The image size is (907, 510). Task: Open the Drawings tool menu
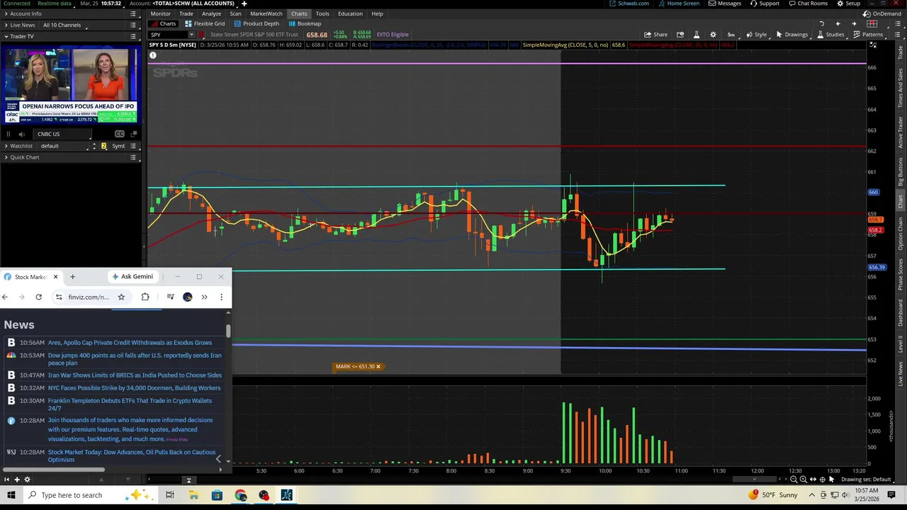click(x=791, y=35)
